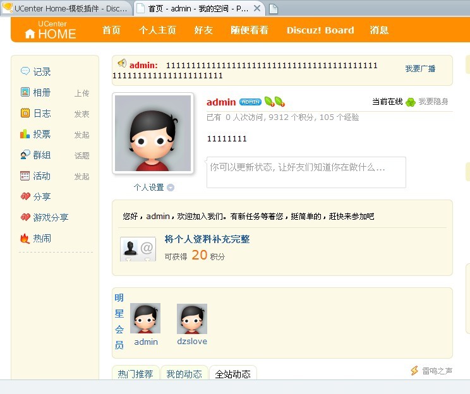Click the 雷鸣之声 link
This screenshot has width=470, height=394.
(x=437, y=371)
